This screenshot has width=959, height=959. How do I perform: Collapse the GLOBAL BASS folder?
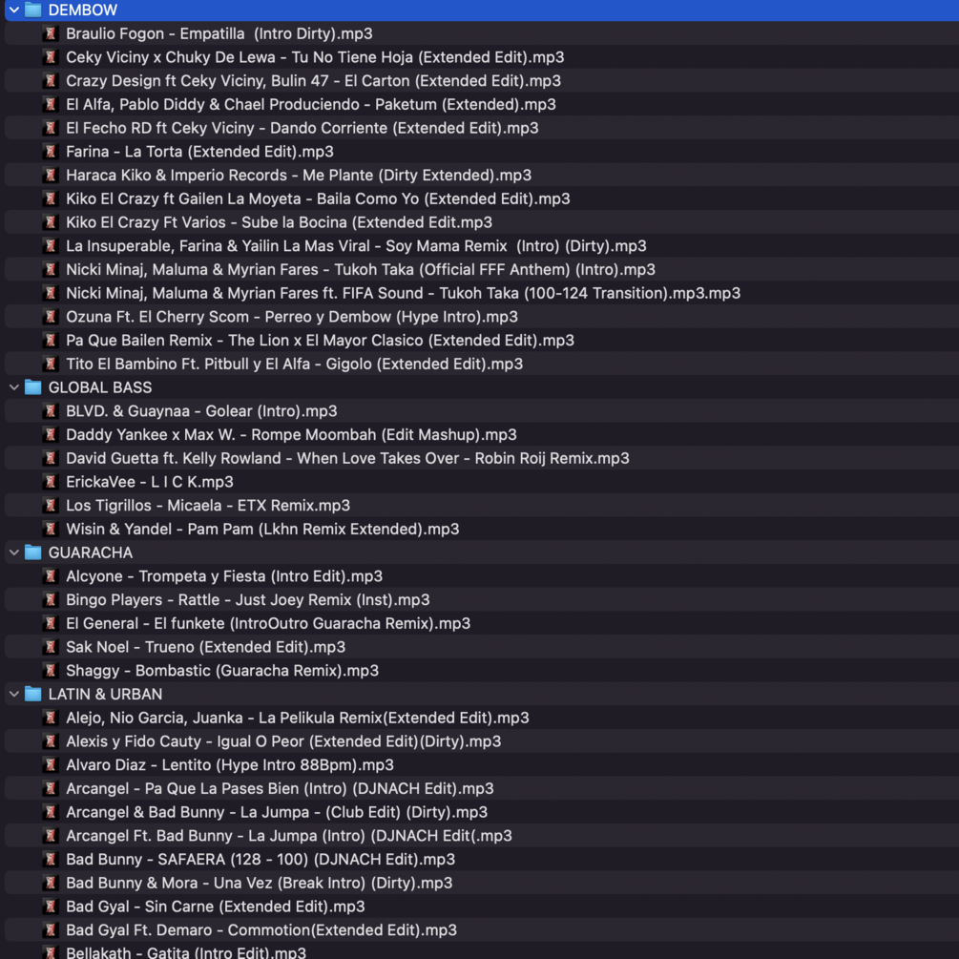click(x=14, y=387)
